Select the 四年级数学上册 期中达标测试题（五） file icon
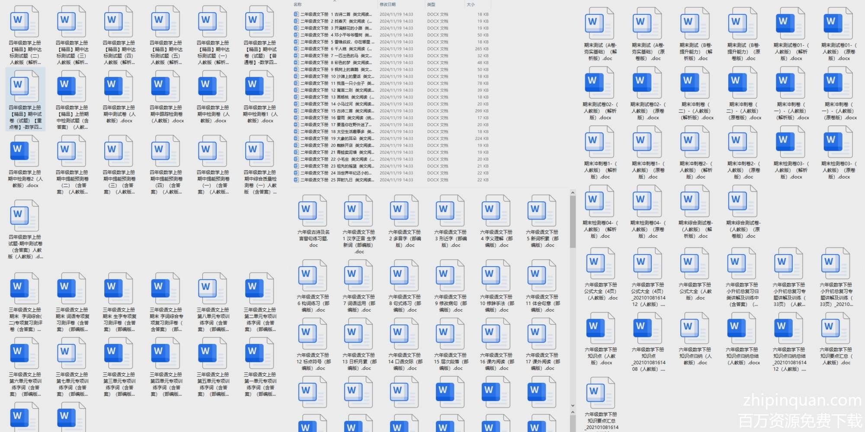 click(166, 22)
